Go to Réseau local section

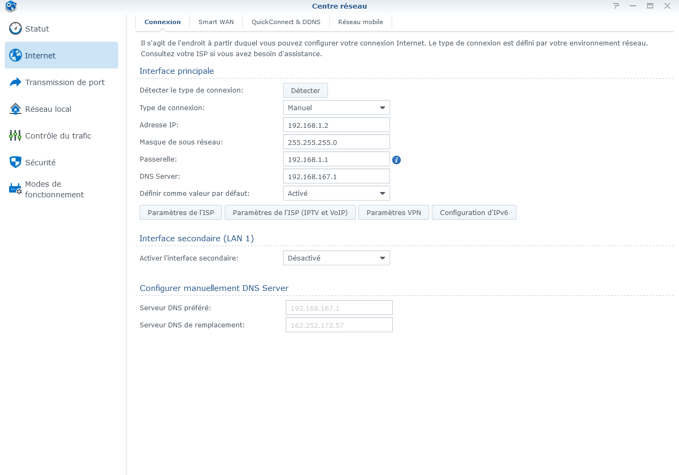[62, 109]
